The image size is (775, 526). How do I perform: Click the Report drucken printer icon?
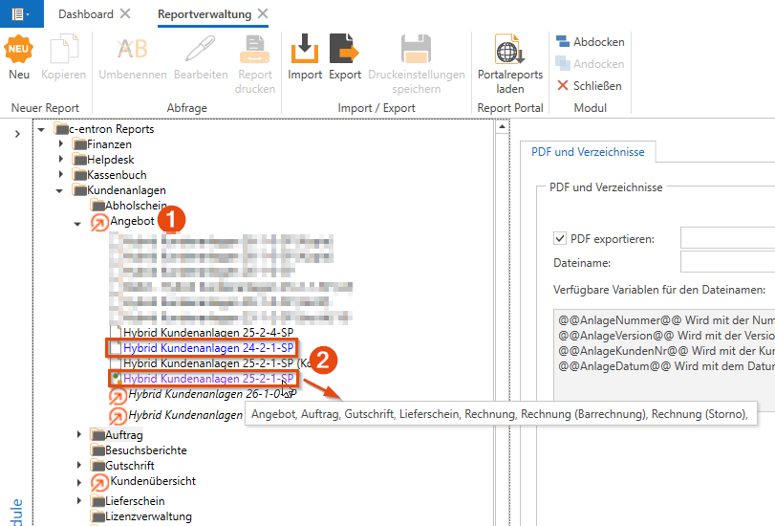(254, 49)
